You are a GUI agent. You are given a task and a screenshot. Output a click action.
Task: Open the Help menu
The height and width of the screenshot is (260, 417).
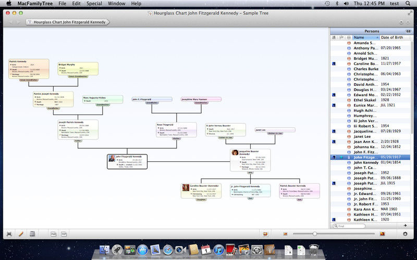click(136, 4)
